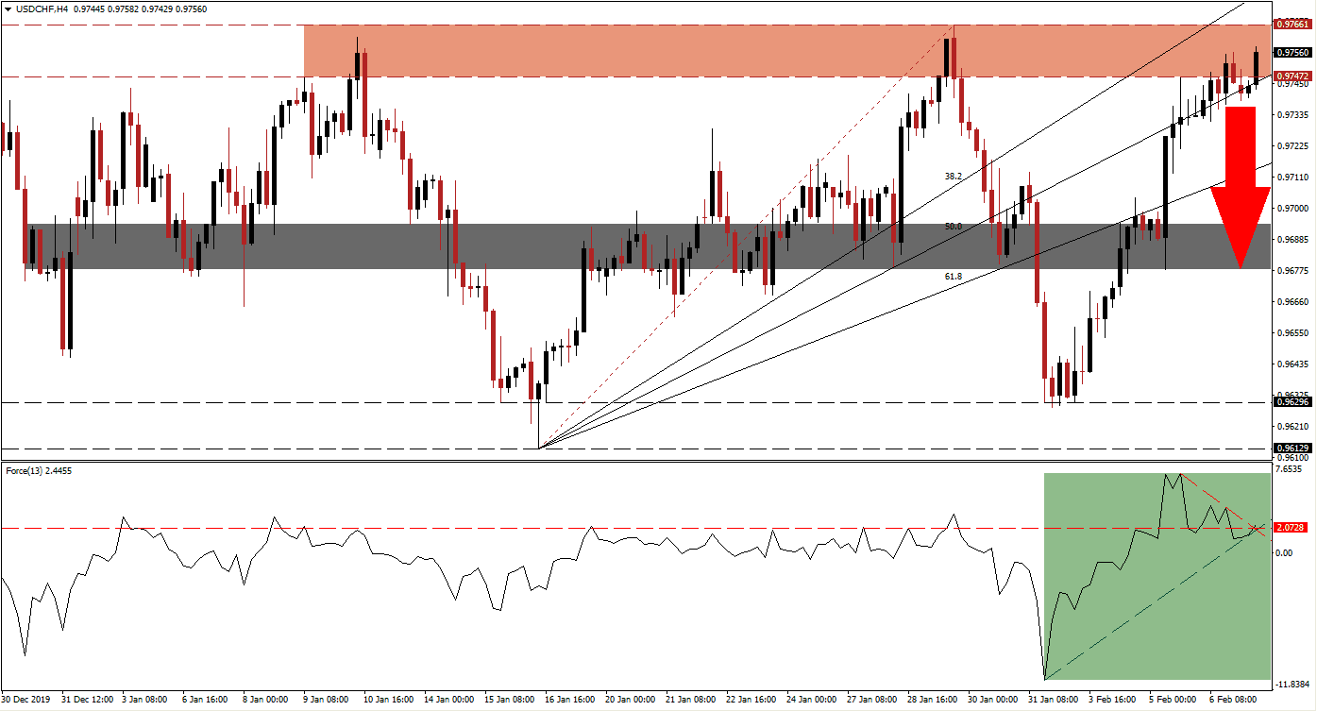Collapse the Force(13) indicator subwindow
Screen dimensions: 1317x711
pos(8,471)
